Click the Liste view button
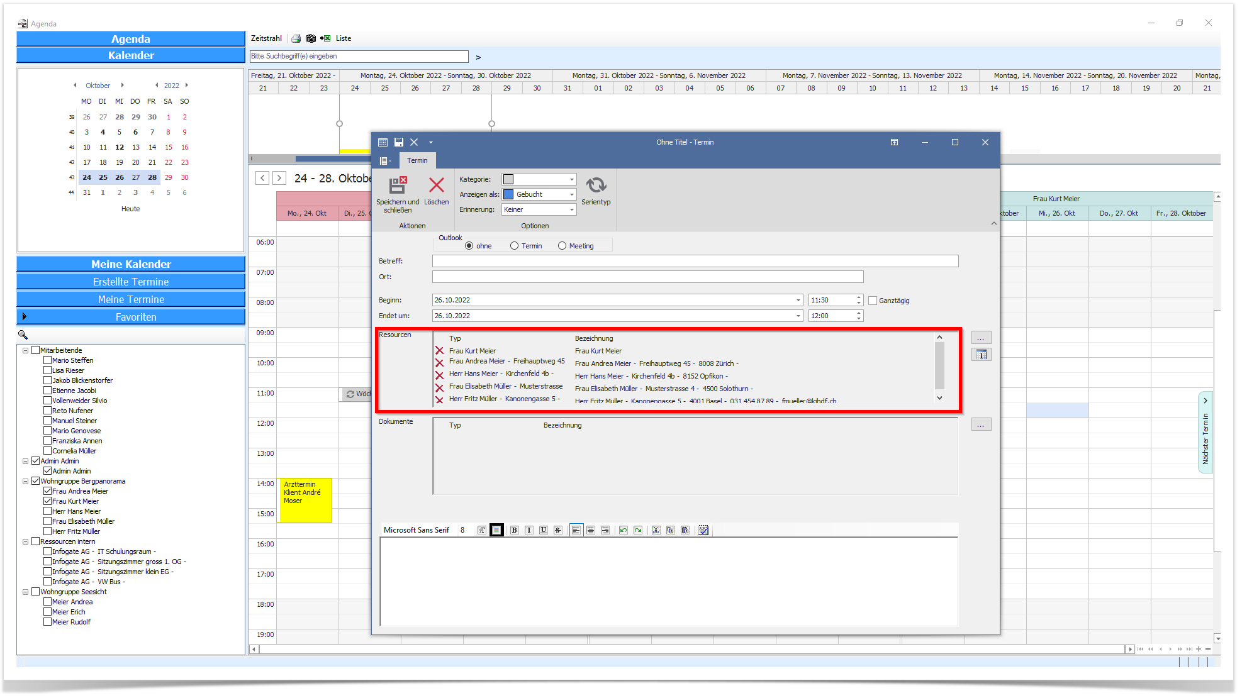Viewport: 1242px width, 698px height. [x=344, y=38]
